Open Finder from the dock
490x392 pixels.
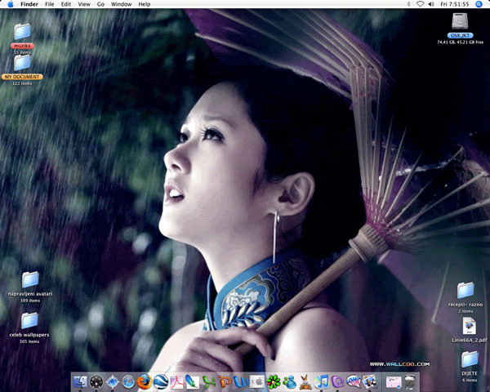click(79, 381)
